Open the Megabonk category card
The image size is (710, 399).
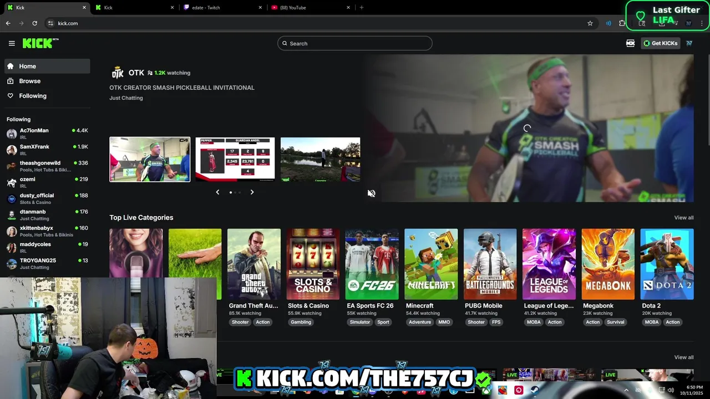tap(608, 264)
